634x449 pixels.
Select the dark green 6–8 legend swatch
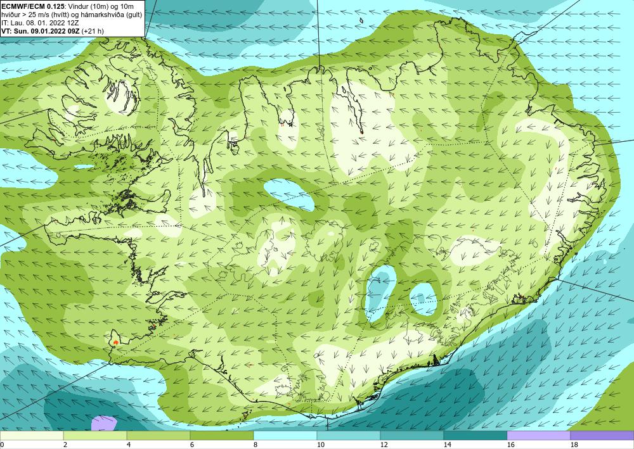tap(222, 435)
